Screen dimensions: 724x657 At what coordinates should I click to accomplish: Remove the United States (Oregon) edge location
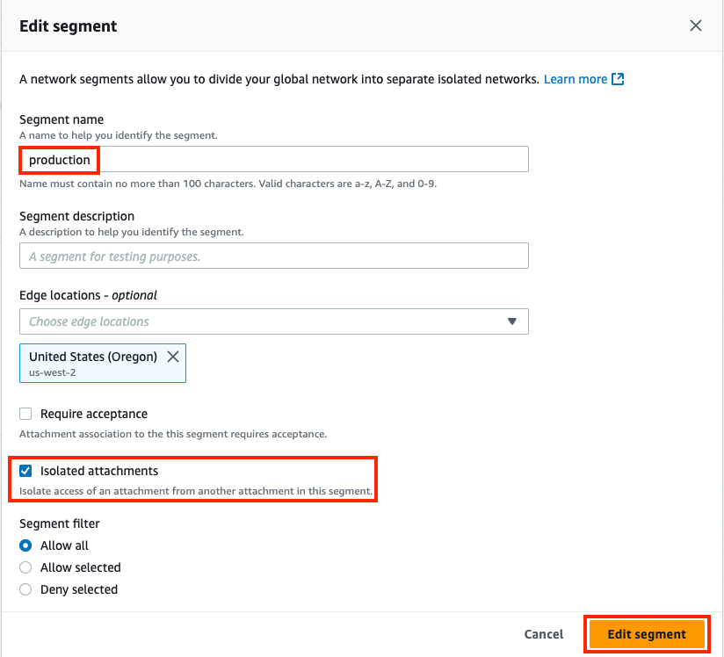pos(173,357)
